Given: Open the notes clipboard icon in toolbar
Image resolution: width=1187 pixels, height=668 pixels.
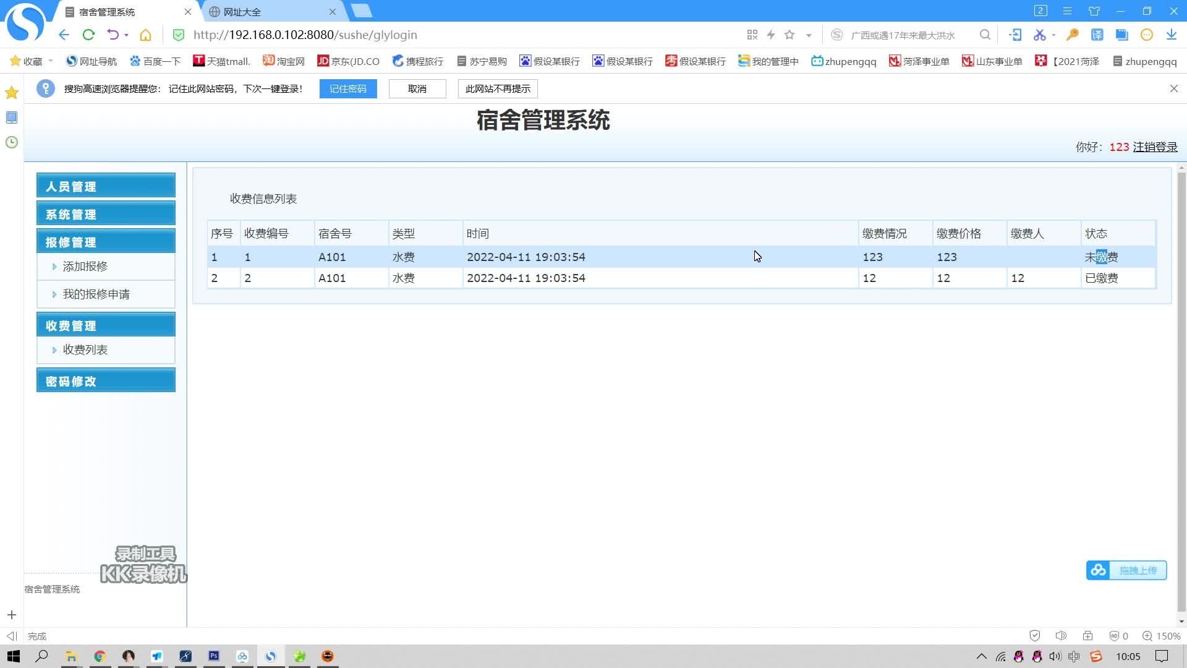Looking at the screenshot, I should [x=1121, y=35].
